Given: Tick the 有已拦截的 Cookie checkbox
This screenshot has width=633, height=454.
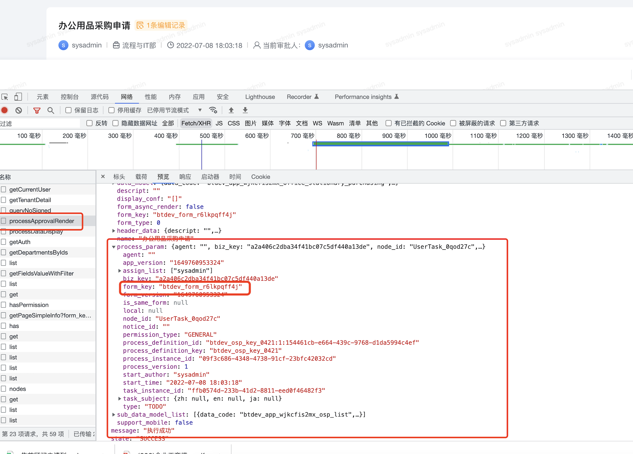Looking at the screenshot, I should 389,123.
